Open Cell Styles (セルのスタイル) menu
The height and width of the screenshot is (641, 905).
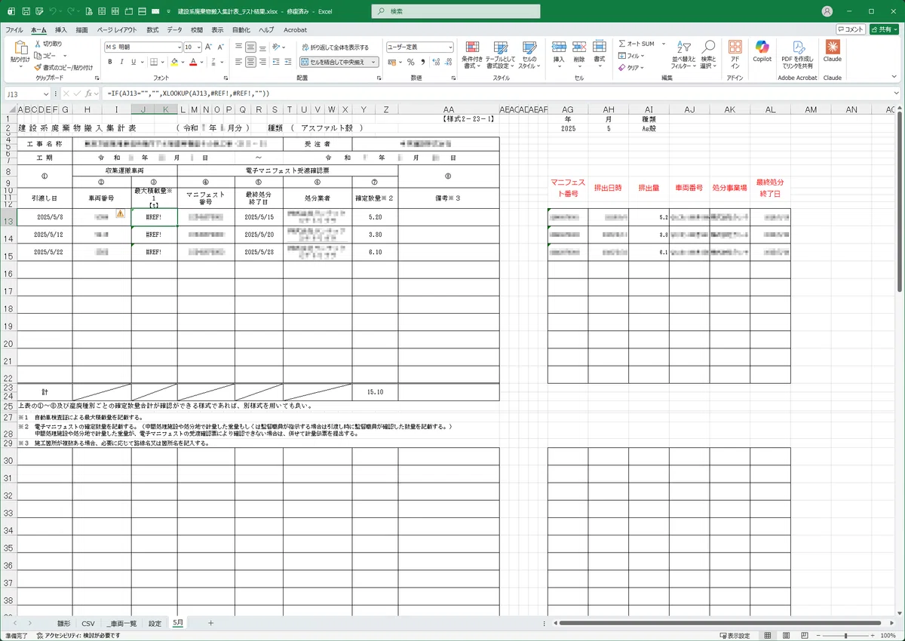click(x=529, y=54)
